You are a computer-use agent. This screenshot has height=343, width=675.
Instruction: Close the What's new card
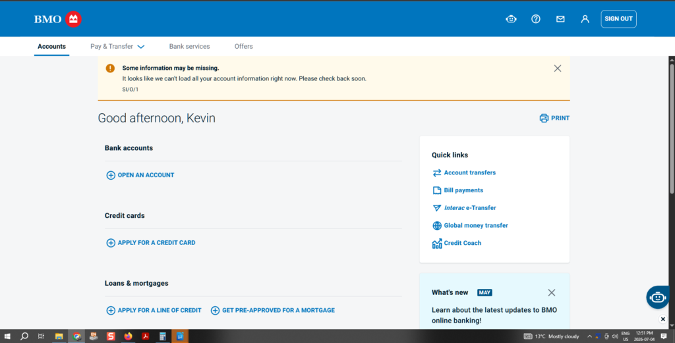pyautogui.click(x=552, y=292)
